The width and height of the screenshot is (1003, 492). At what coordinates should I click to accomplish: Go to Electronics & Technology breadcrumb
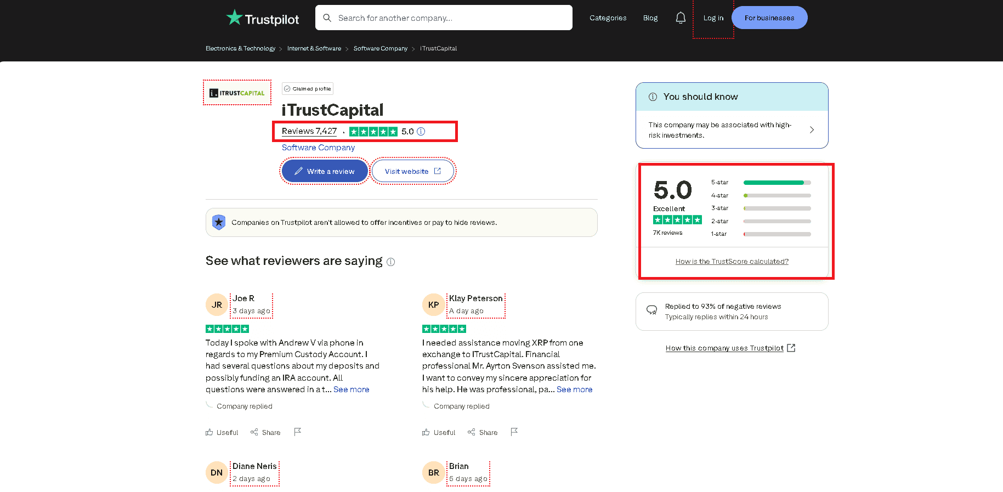[x=240, y=48]
